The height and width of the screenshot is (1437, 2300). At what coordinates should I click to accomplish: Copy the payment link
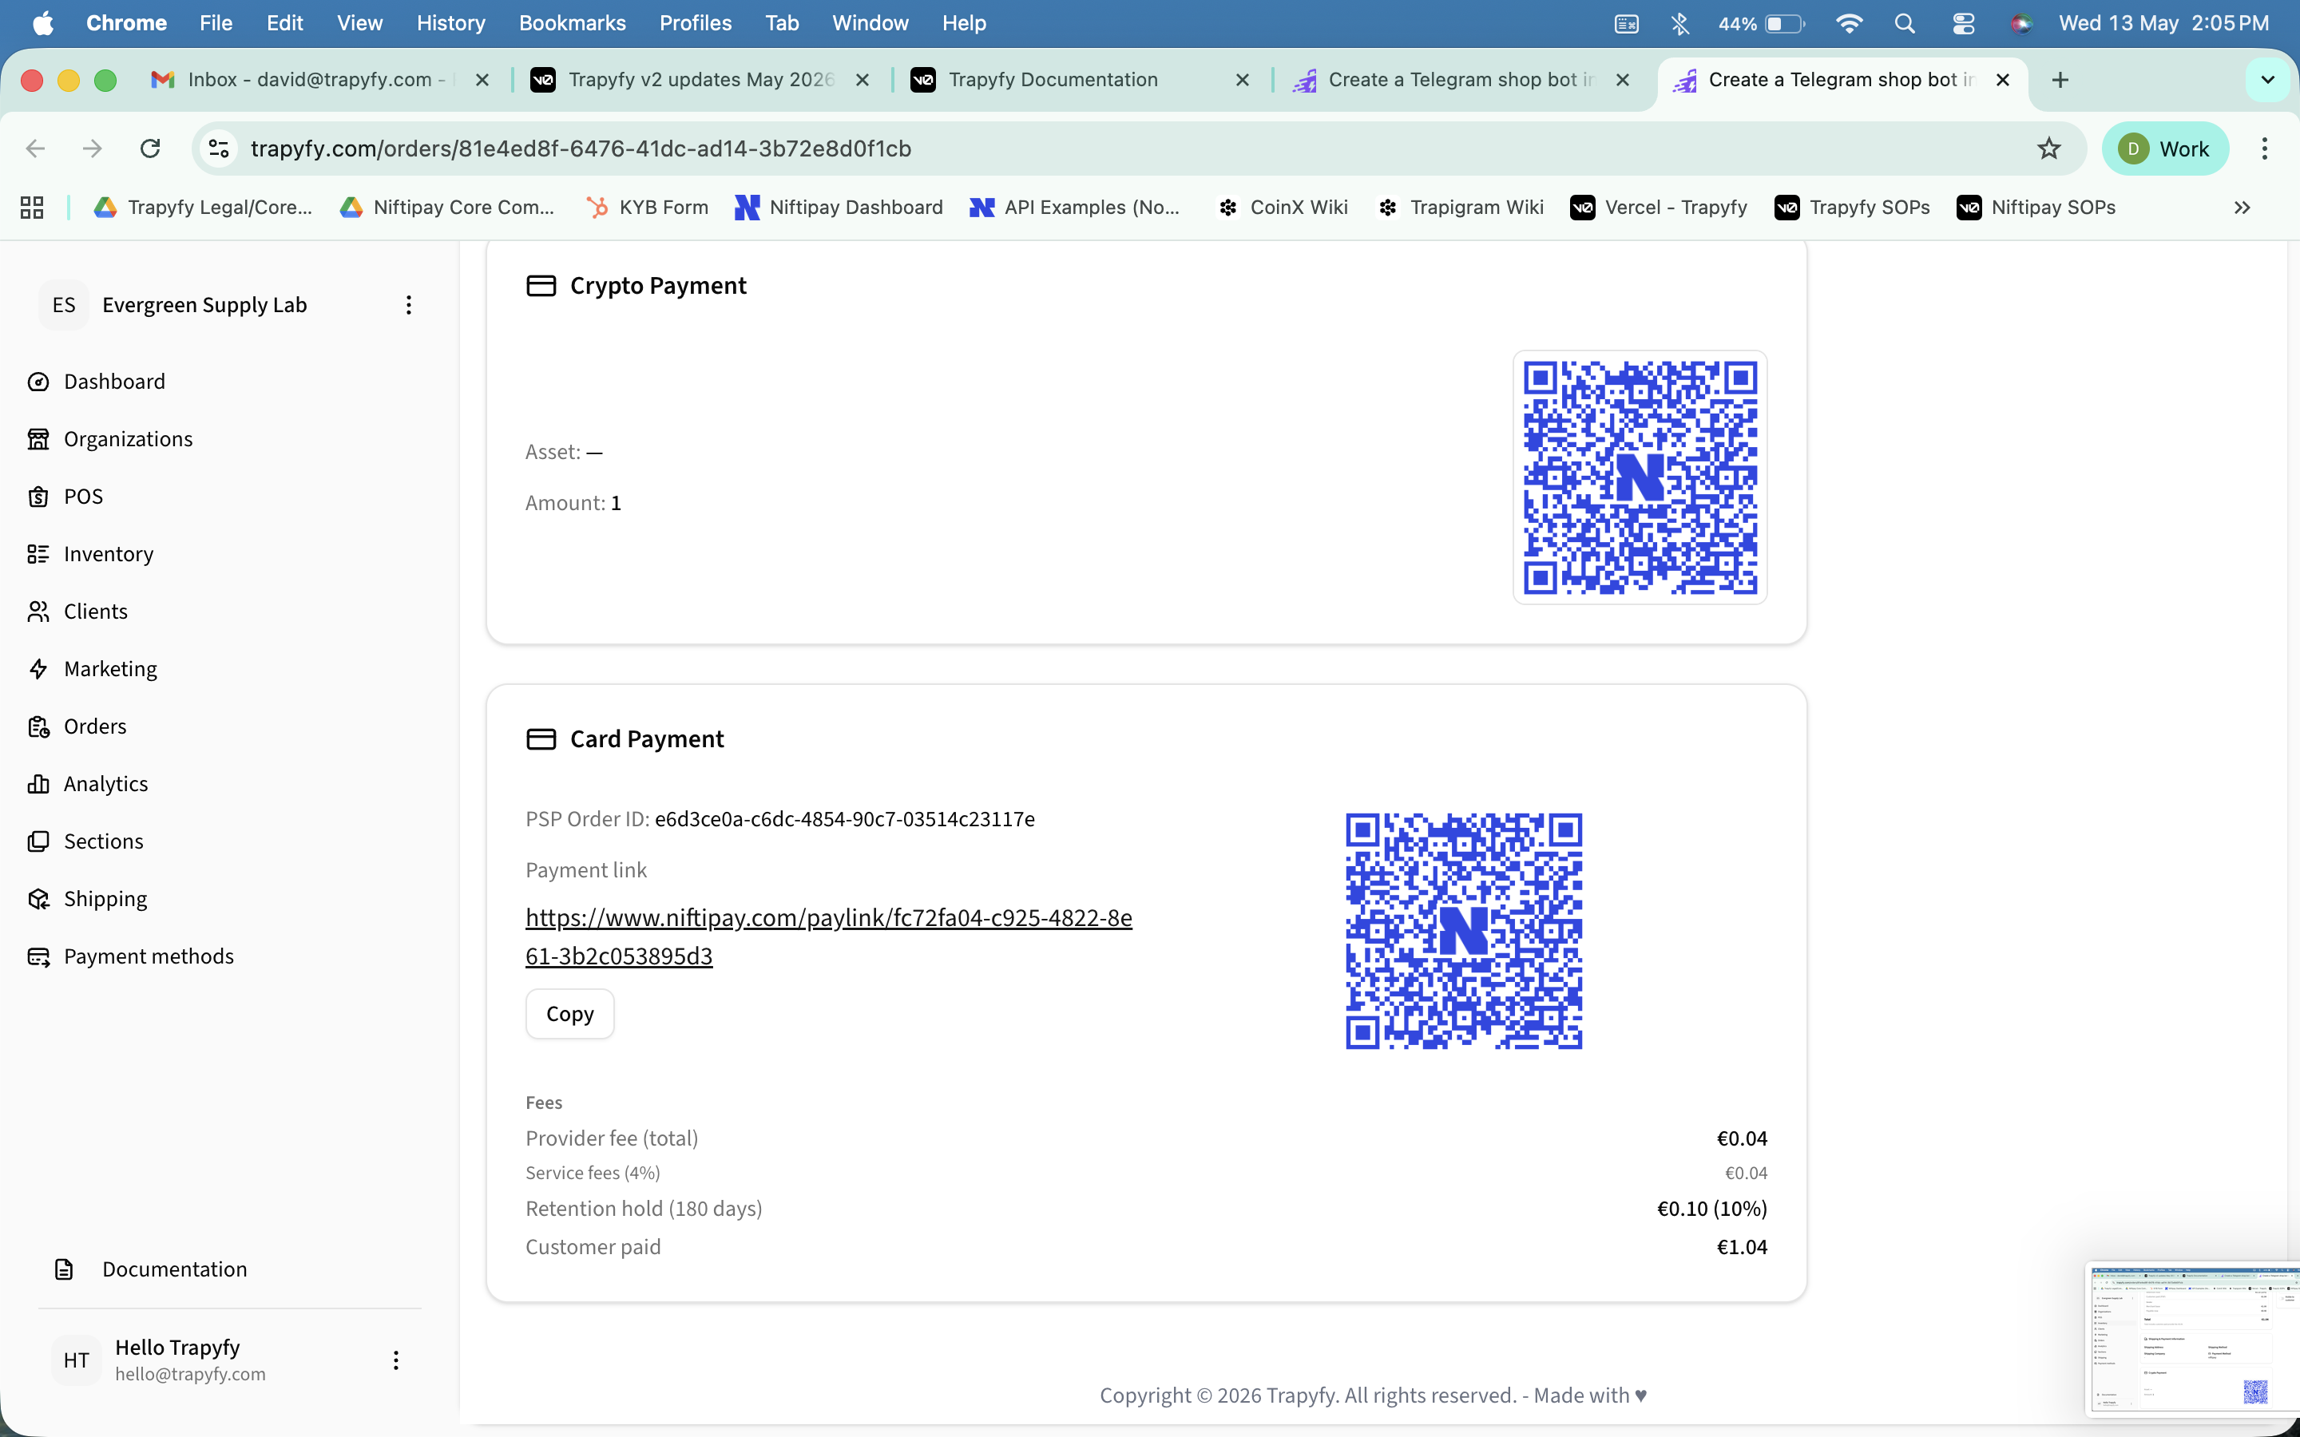click(x=570, y=1014)
